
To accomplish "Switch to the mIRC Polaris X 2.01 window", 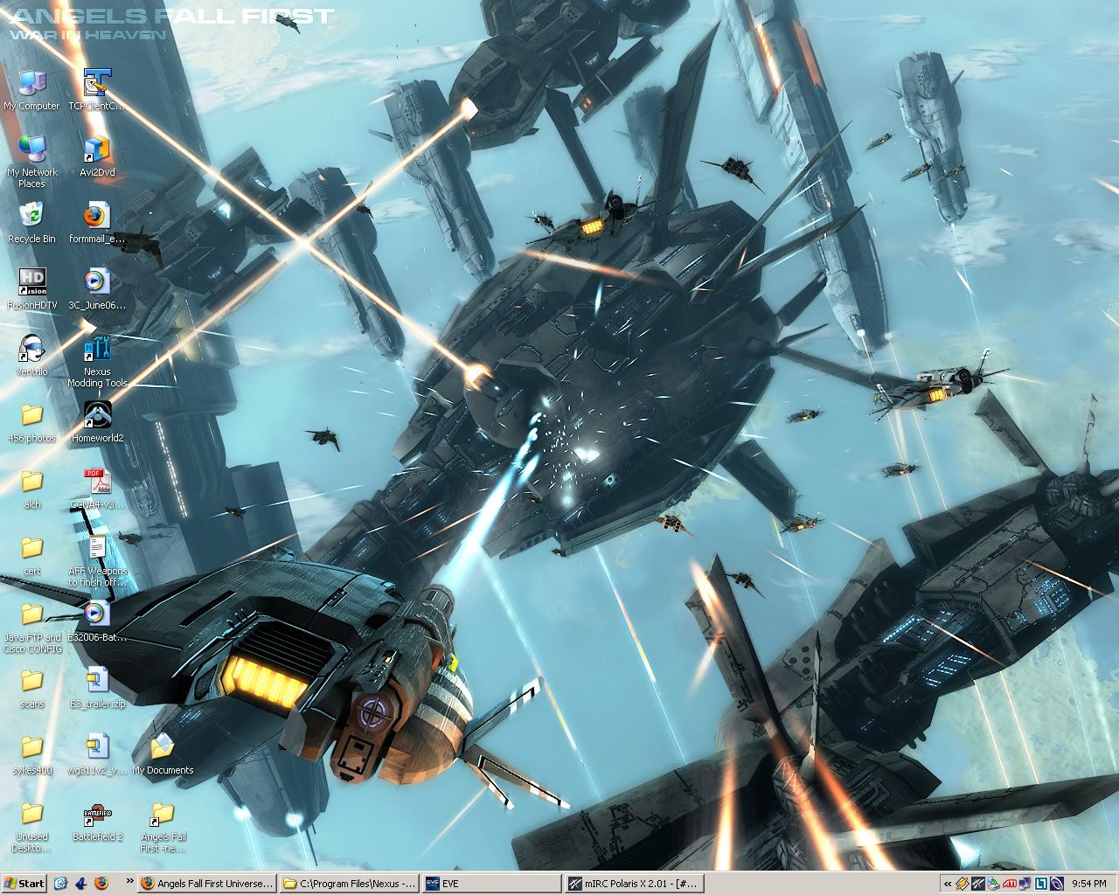I will (633, 884).
